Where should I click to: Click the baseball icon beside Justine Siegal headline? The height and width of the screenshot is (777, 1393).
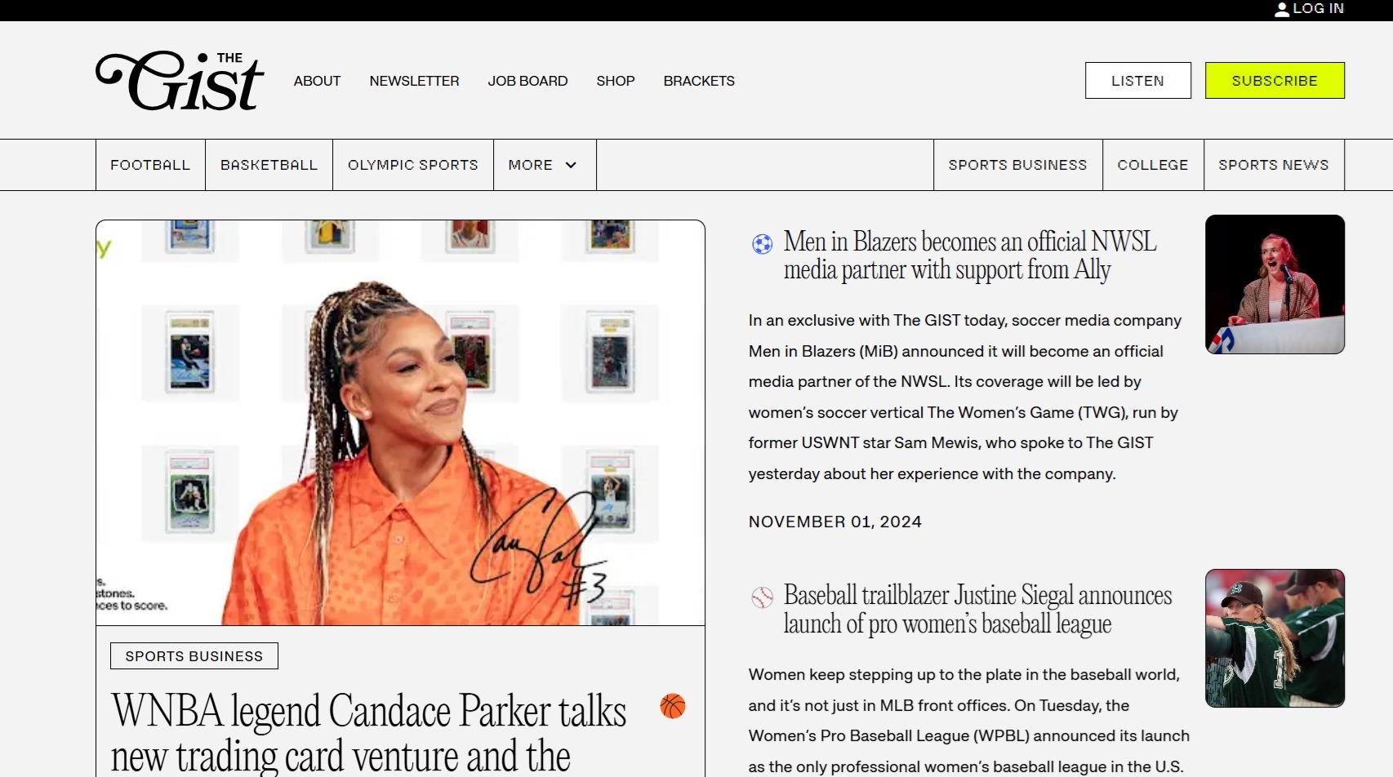coord(762,597)
